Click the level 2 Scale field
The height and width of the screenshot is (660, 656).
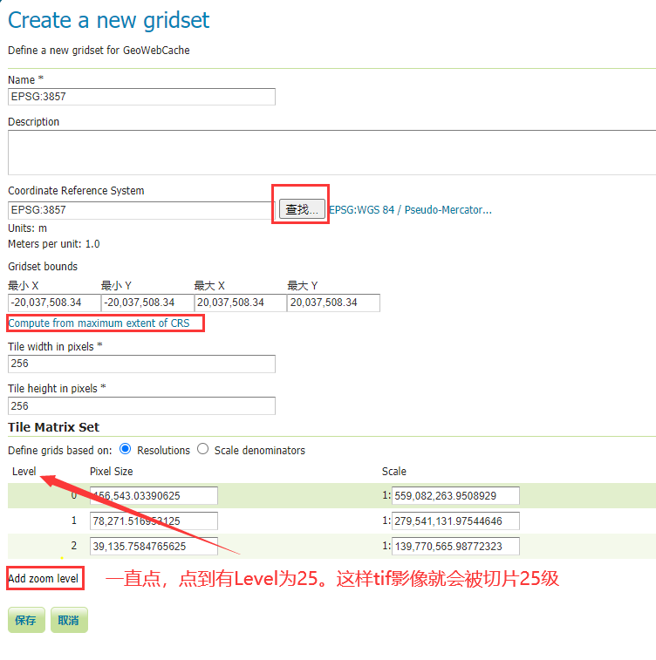[455, 547]
